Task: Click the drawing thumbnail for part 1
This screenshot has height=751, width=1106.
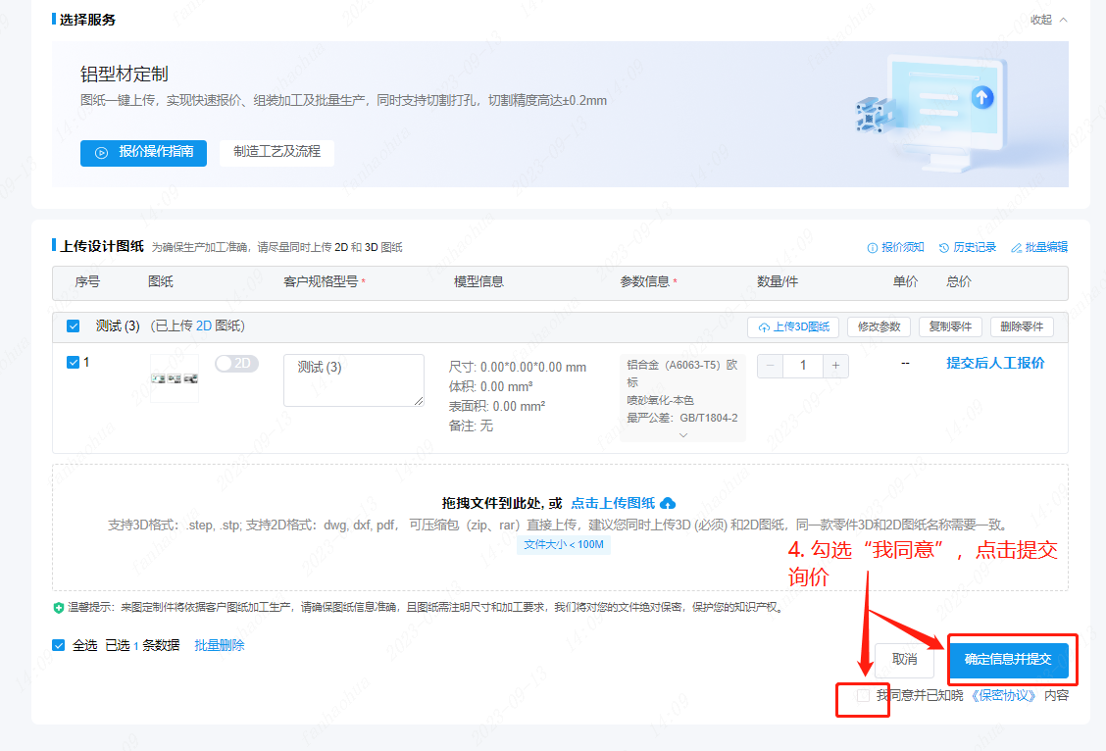Action: tap(175, 377)
